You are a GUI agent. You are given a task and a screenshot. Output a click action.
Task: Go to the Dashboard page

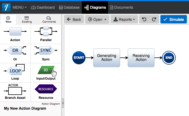[43, 7]
